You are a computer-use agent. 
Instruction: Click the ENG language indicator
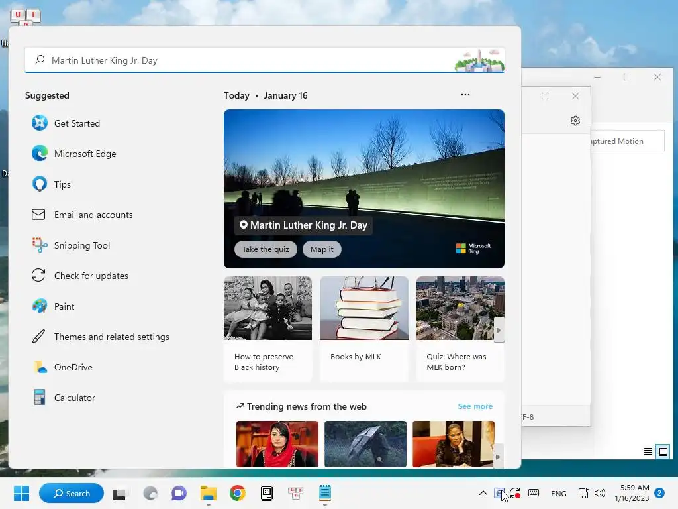coord(558,493)
